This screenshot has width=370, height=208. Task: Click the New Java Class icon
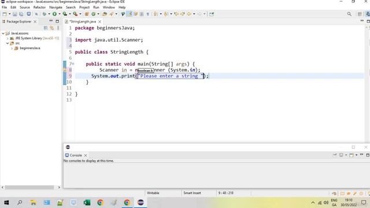(x=94, y=14)
